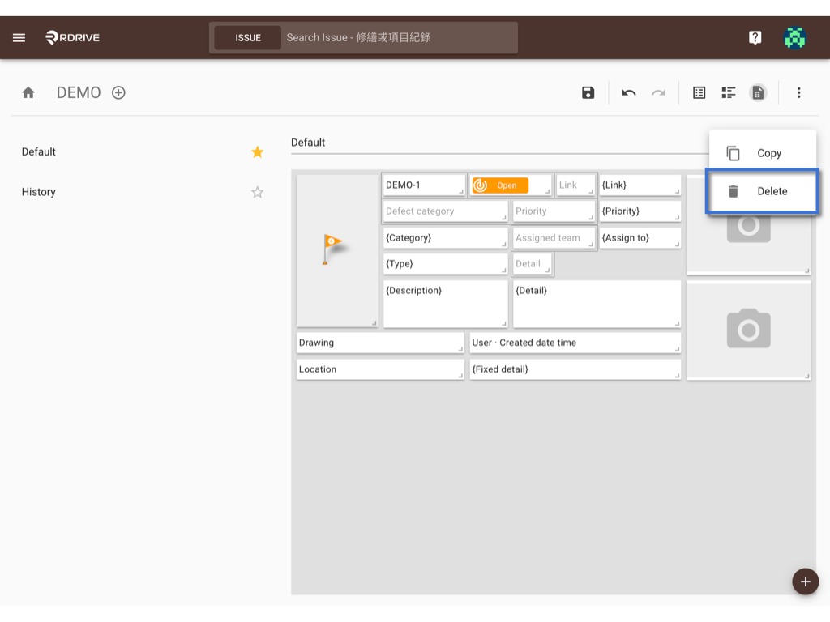Select the grey Detail label block
Image resolution: width=830 pixels, height=622 pixels.
click(532, 264)
